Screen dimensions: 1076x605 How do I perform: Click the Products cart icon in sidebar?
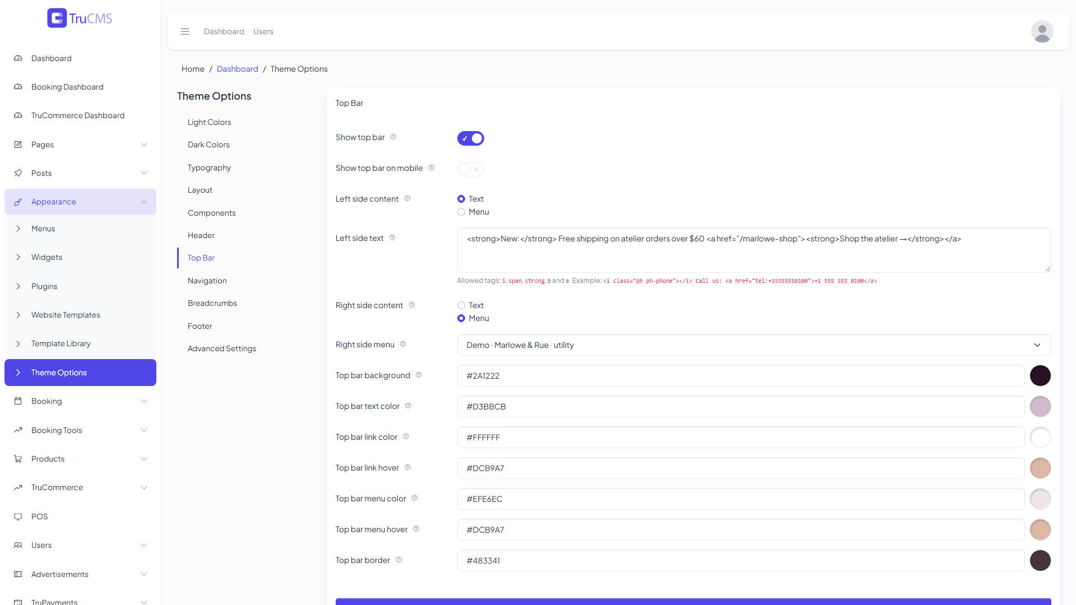18,459
